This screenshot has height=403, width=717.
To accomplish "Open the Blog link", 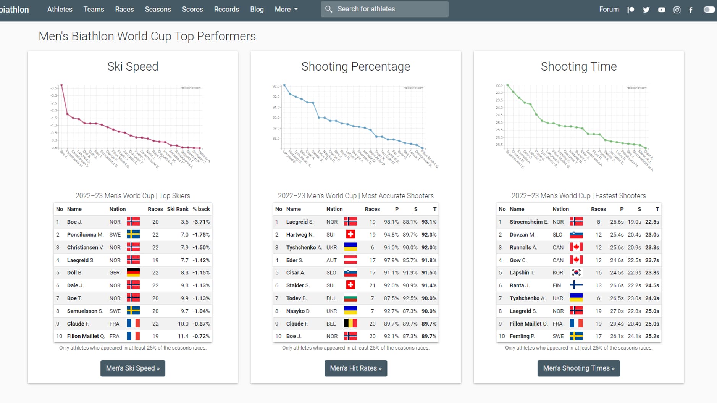I will (257, 9).
